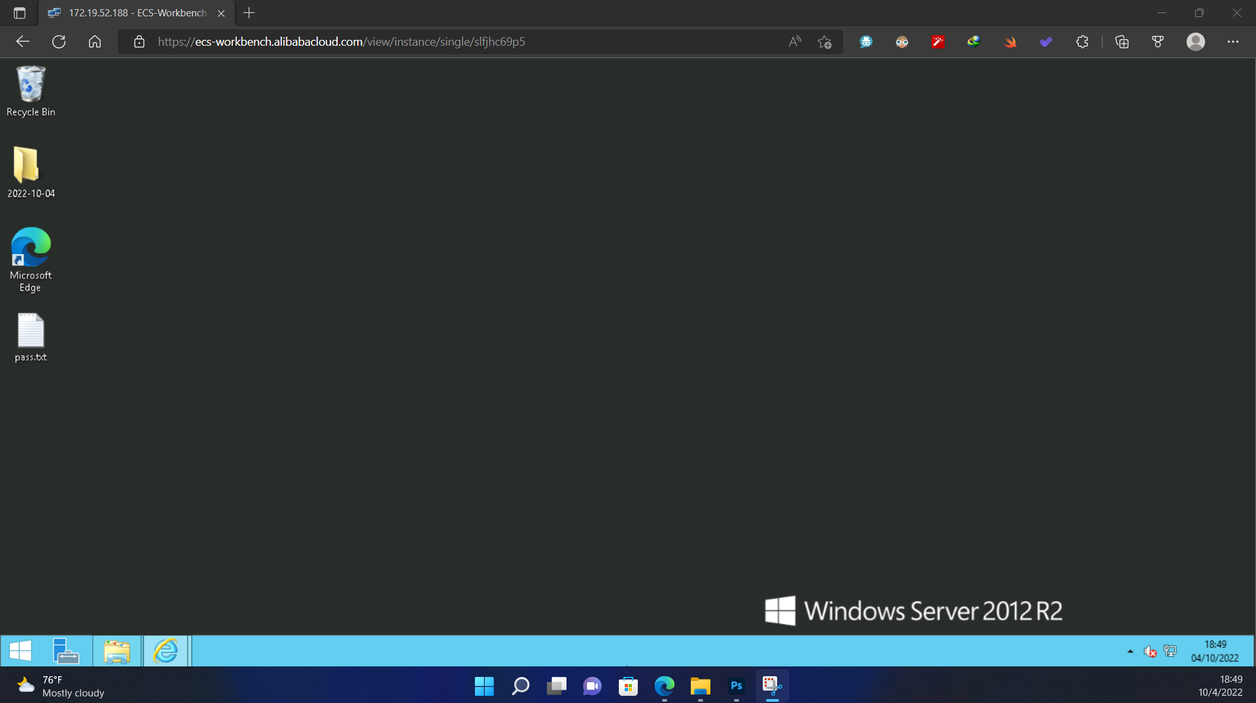
Task: Select the 172.19.52.188 - ECS-Workbench tab
Action: [137, 13]
